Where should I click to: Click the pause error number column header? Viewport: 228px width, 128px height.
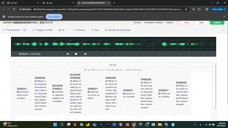coord(129,93)
